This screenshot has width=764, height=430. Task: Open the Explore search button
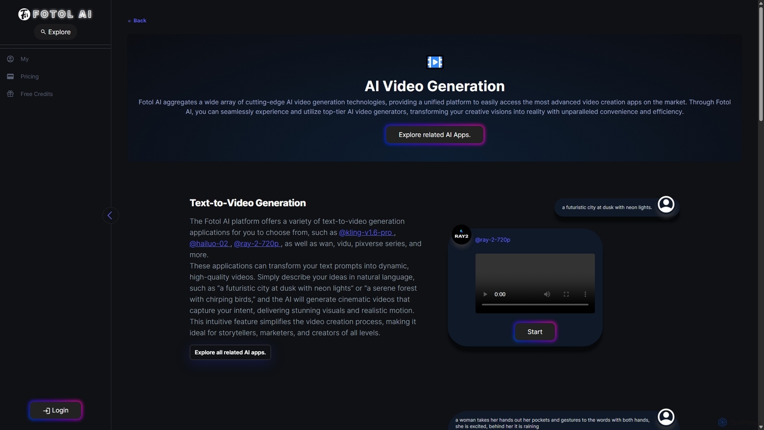(x=56, y=32)
